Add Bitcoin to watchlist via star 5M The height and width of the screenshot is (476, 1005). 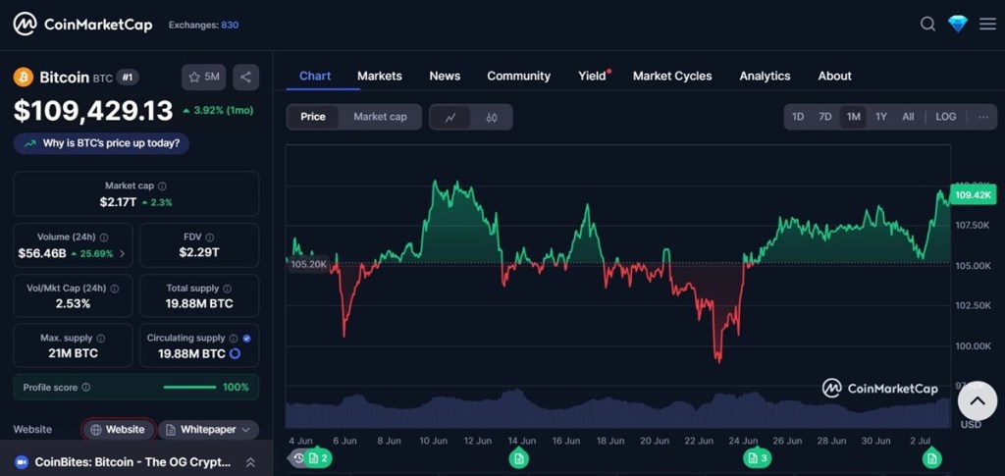tap(204, 78)
